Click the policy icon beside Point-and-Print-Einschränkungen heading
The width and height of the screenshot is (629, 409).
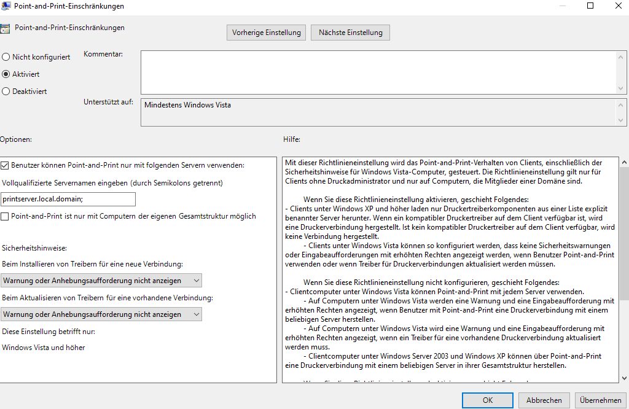[5, 28]
